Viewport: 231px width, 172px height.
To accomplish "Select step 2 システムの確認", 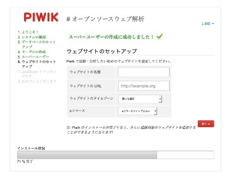I will coord(32,37).
